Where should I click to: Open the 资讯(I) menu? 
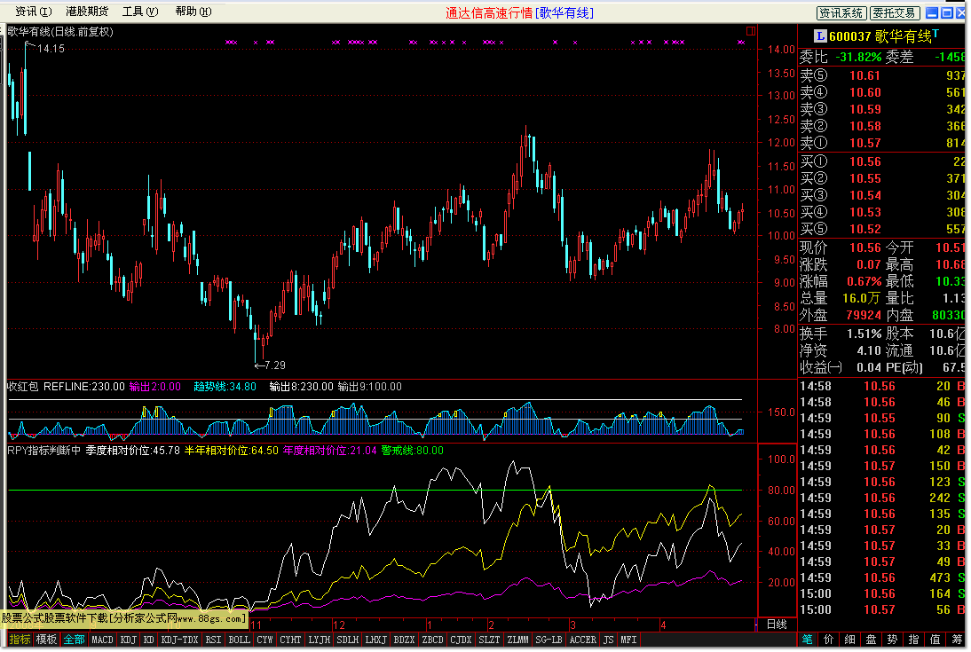coord(34,12)
